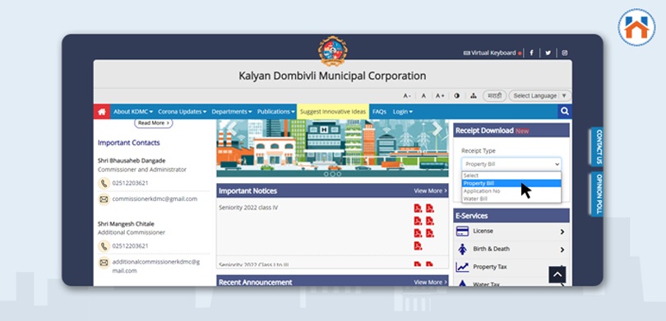This screenshot has height=321, width=666.
Task: Click the "Kalyan Dombivli Municipal Corporation" title
Action: coord(332,76)
